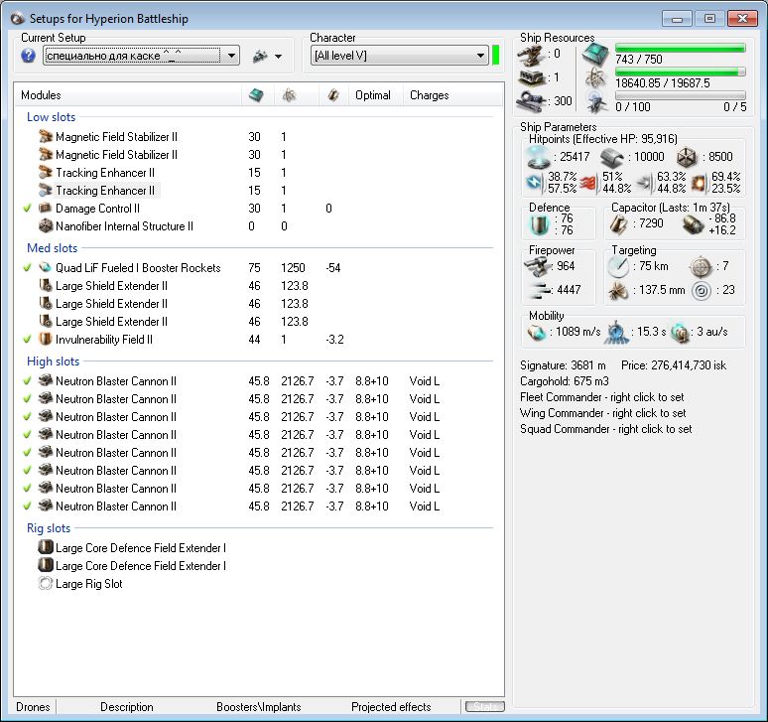
Task: Click the Modules column header
Action: [x=128, y=95]
